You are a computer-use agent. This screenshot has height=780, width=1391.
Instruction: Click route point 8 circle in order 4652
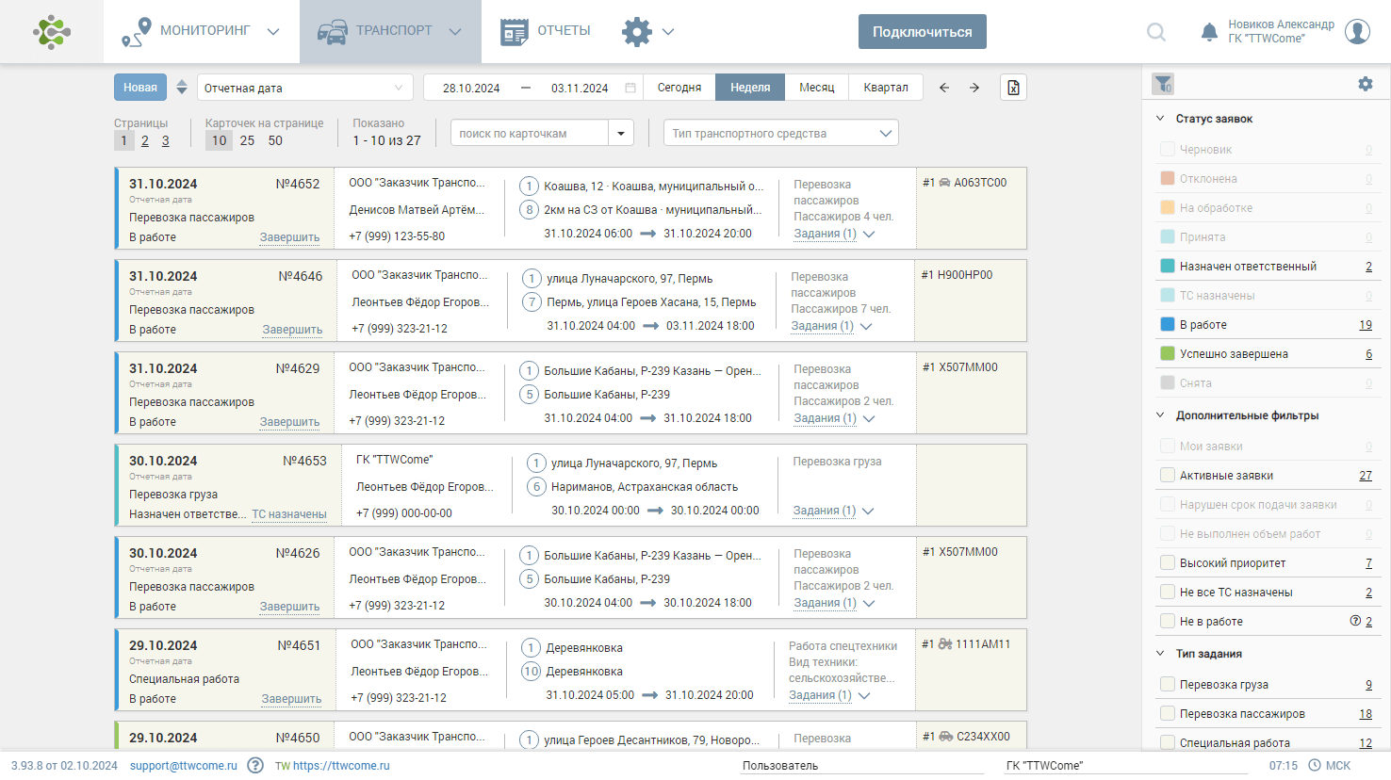click(x=530, y=209)
